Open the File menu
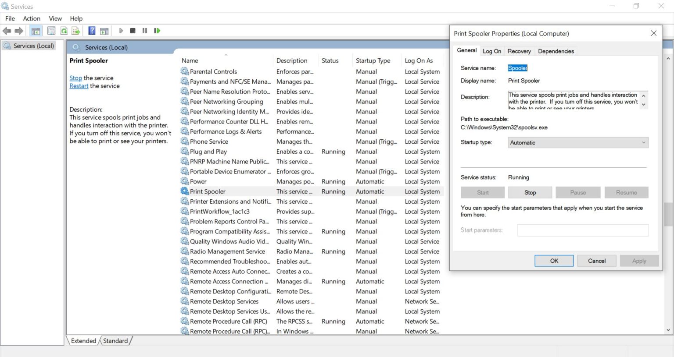 tap(10, 18)
